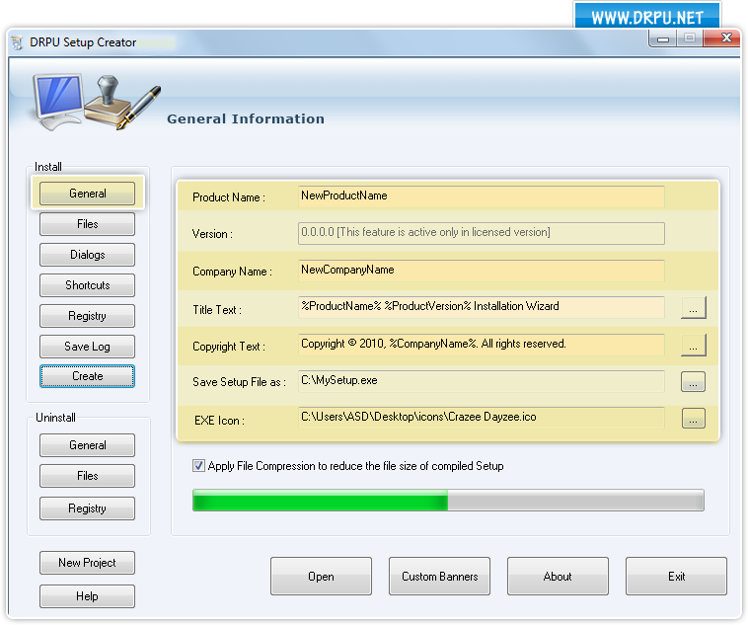
Task: Click the Product Name input field
Action: pyautogui.click(x=481, y=196)
